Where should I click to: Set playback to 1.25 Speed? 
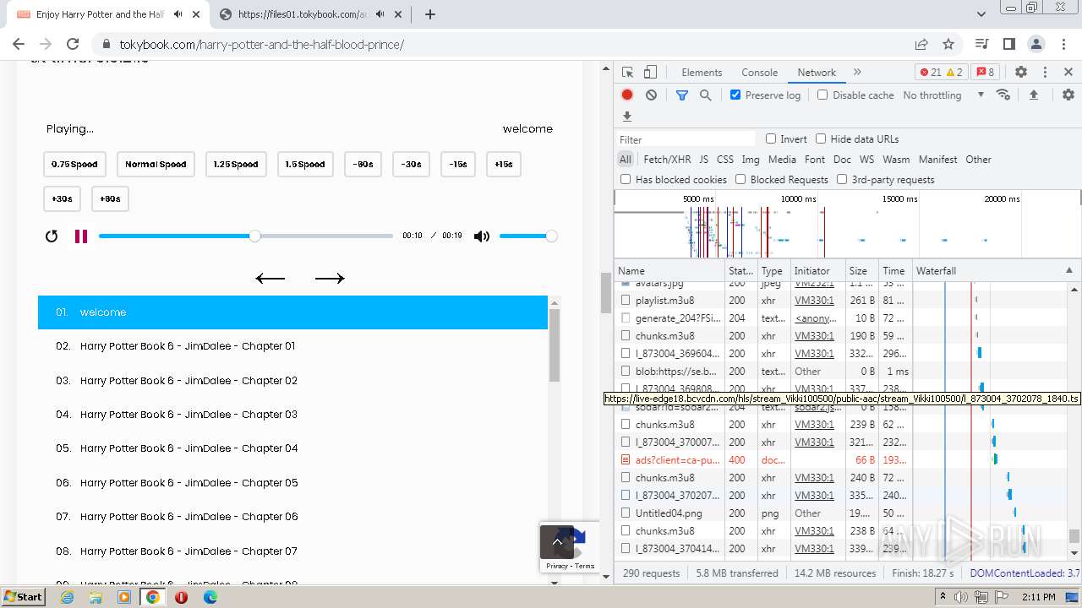(236, 165)
